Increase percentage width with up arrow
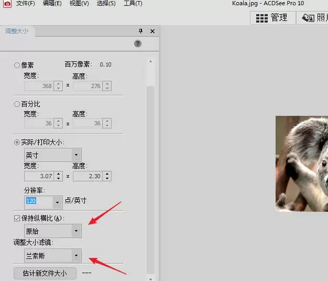The image size is (328, 281). pyautogui.click(x=58, y=121)
